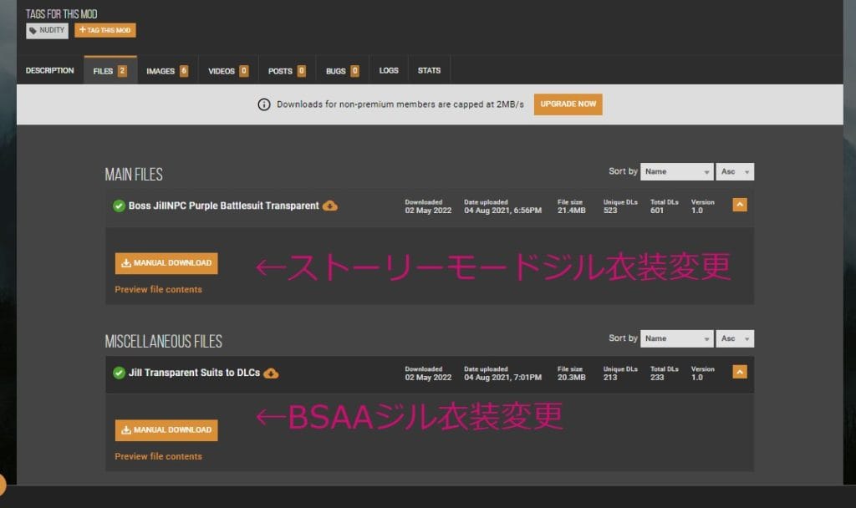Open the Stats tab
The width and height of the screenshot is (856, 508).
pos(429,71)
